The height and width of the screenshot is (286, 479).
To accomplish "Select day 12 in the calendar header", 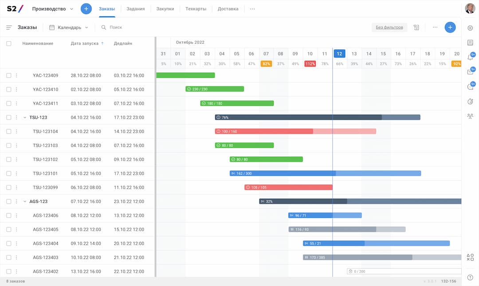I will tap(339, 54).
